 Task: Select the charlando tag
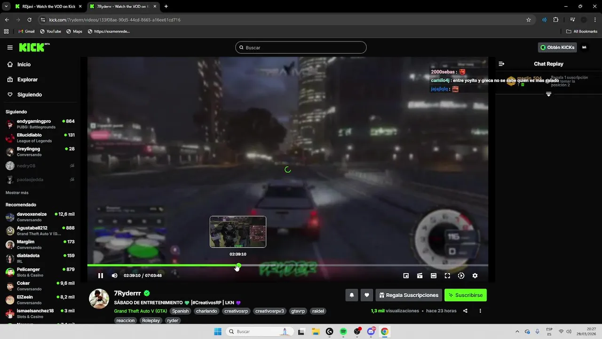click(206, 311)
